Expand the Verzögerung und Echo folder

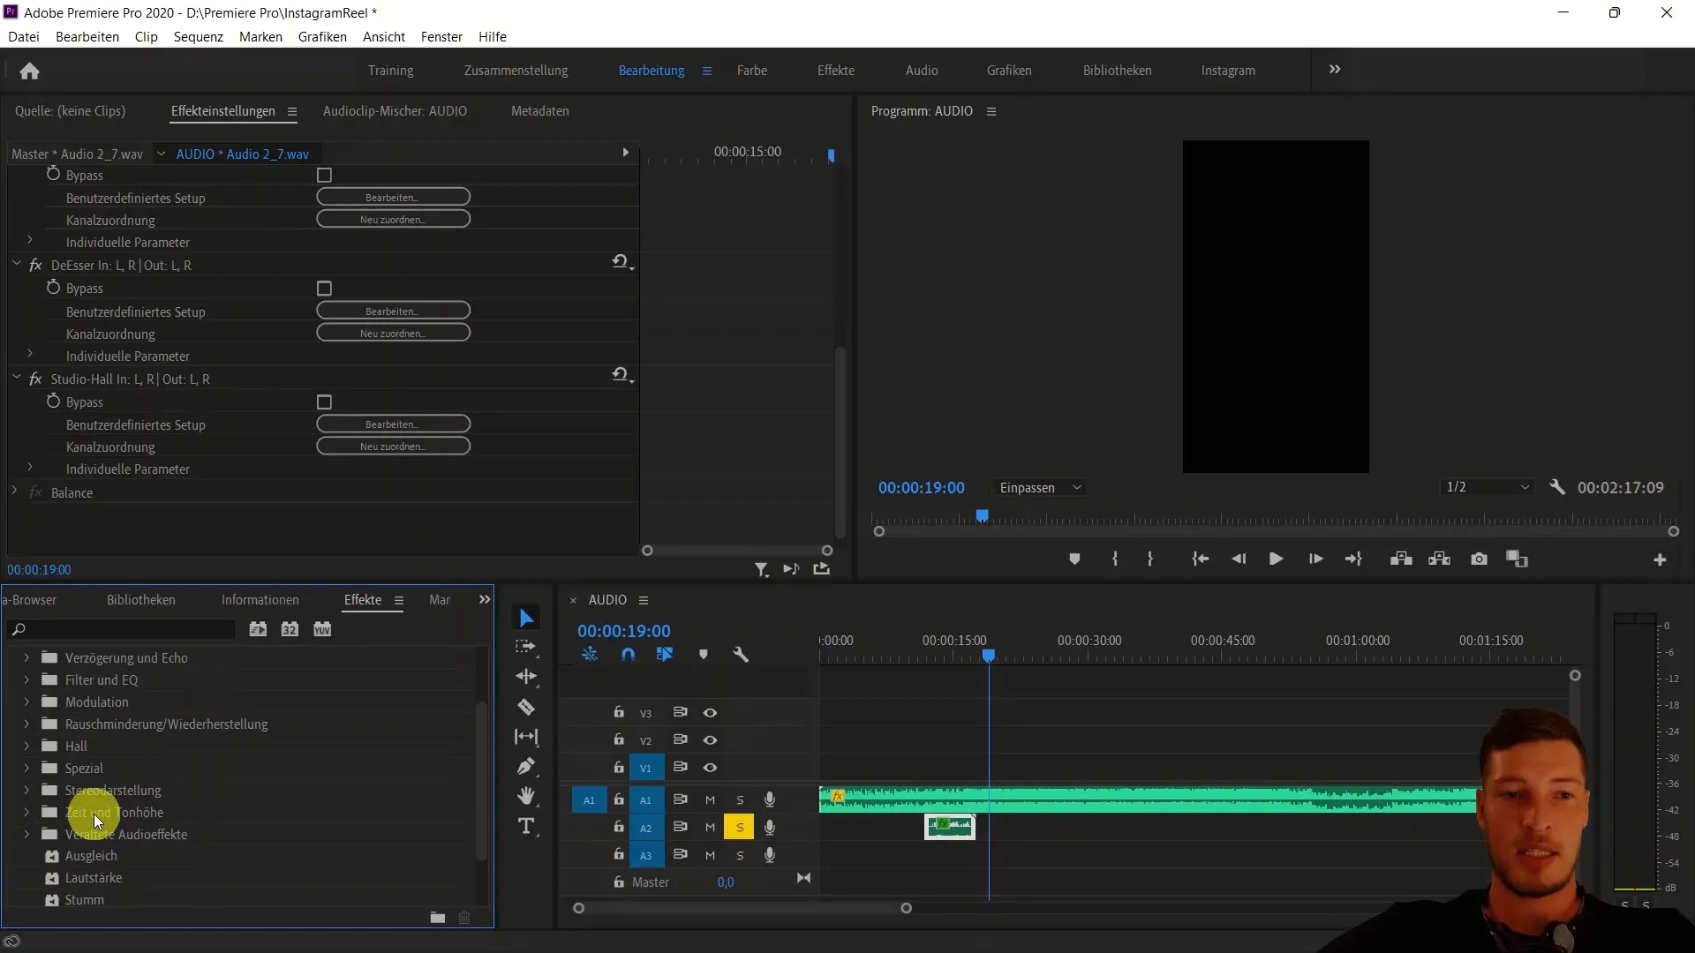[x=26, y=657]
